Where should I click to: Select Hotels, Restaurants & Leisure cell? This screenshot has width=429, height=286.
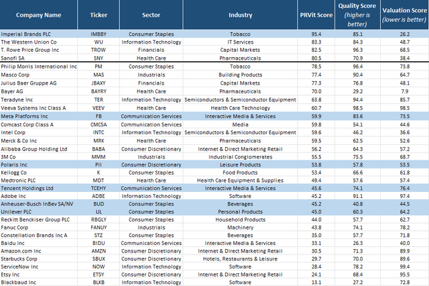240,259
